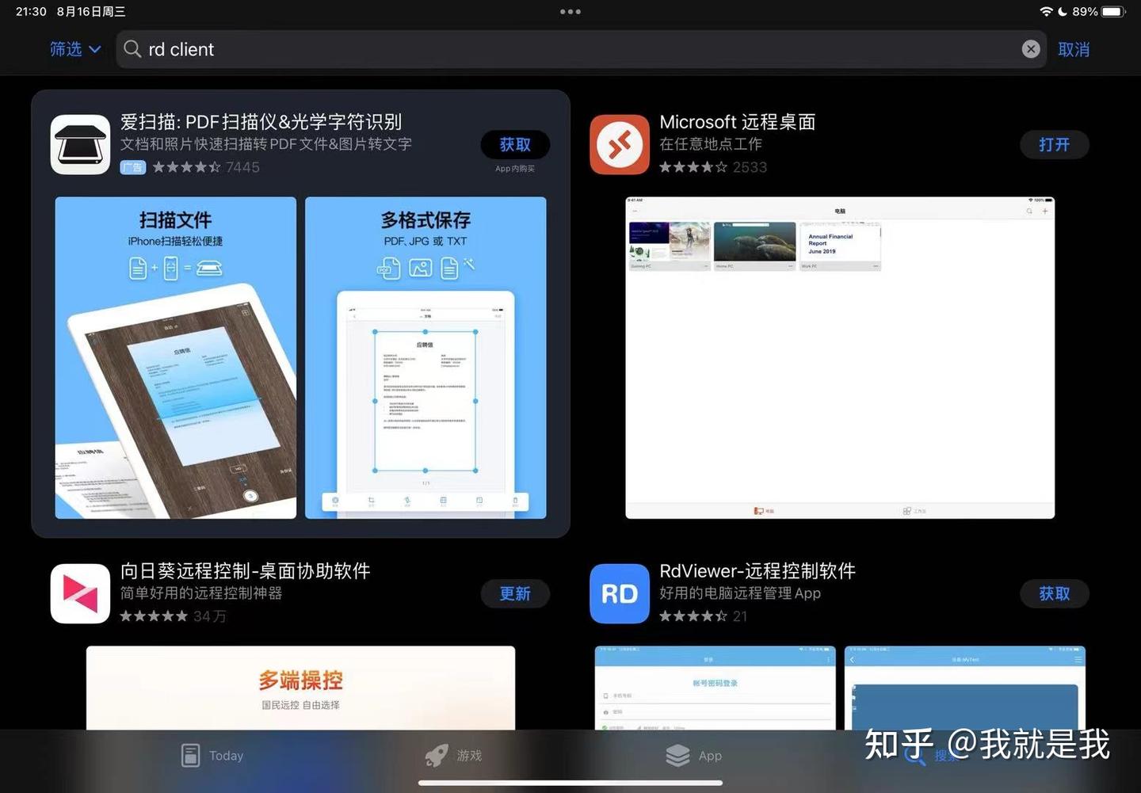
Task: Select the 向日葵远程控制 app icon
Action: (x=79, y=593)
